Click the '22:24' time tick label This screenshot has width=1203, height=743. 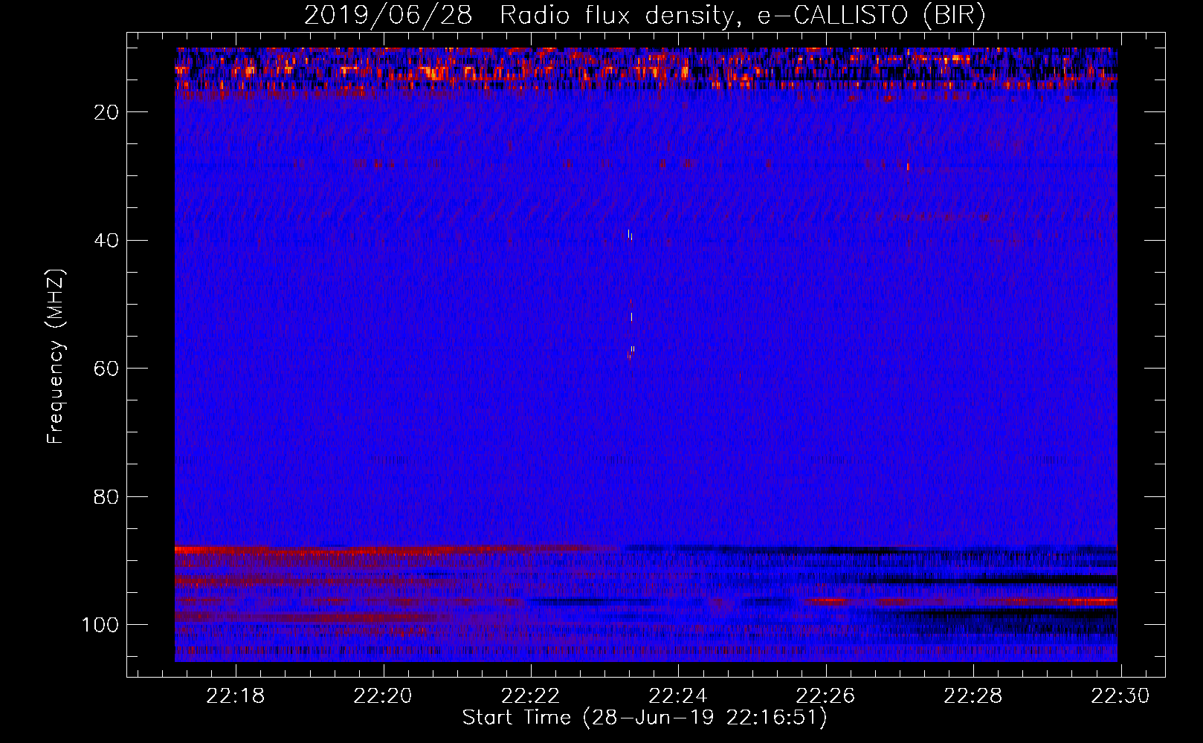pos(677,696)
